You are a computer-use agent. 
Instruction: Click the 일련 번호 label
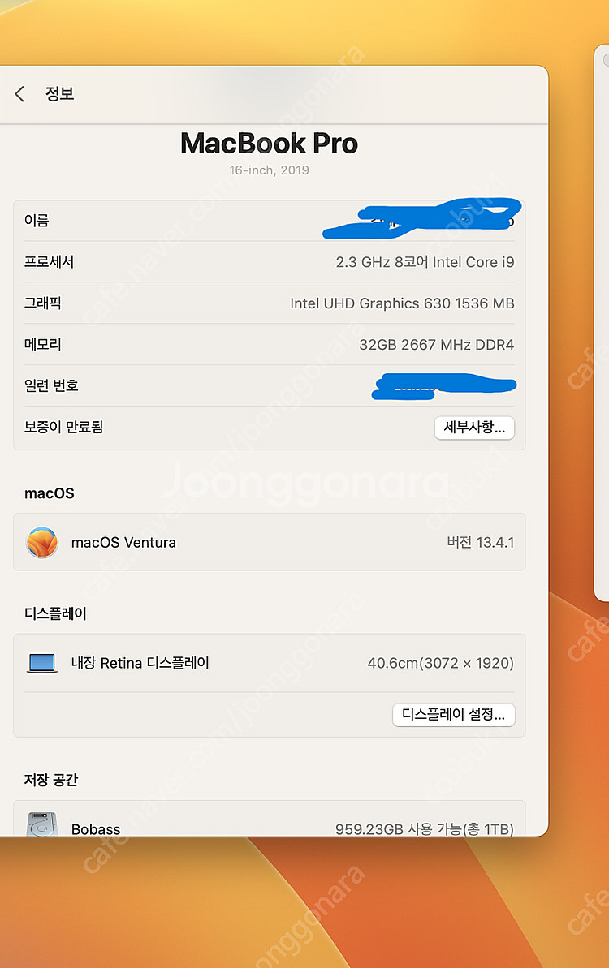click(51, 385)
